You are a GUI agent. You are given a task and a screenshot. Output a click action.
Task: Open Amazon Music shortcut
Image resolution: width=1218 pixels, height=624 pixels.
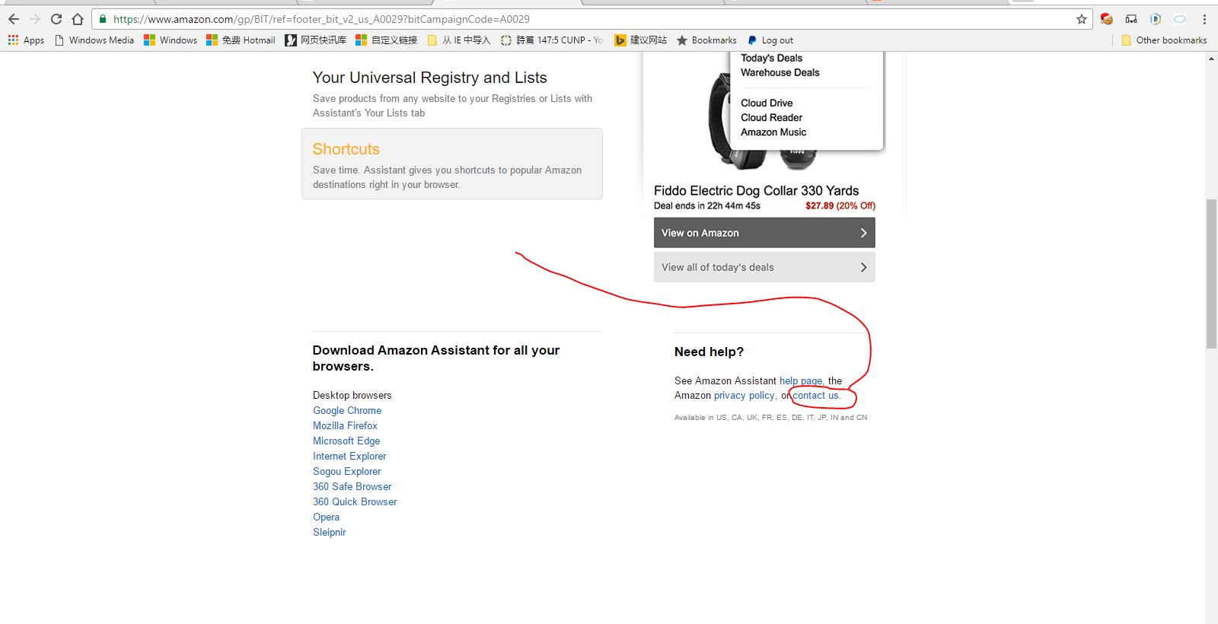[x=773, y=132]
